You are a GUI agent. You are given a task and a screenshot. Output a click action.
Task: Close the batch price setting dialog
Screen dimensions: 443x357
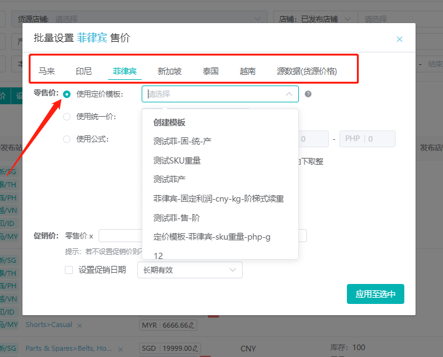(399, 39)
